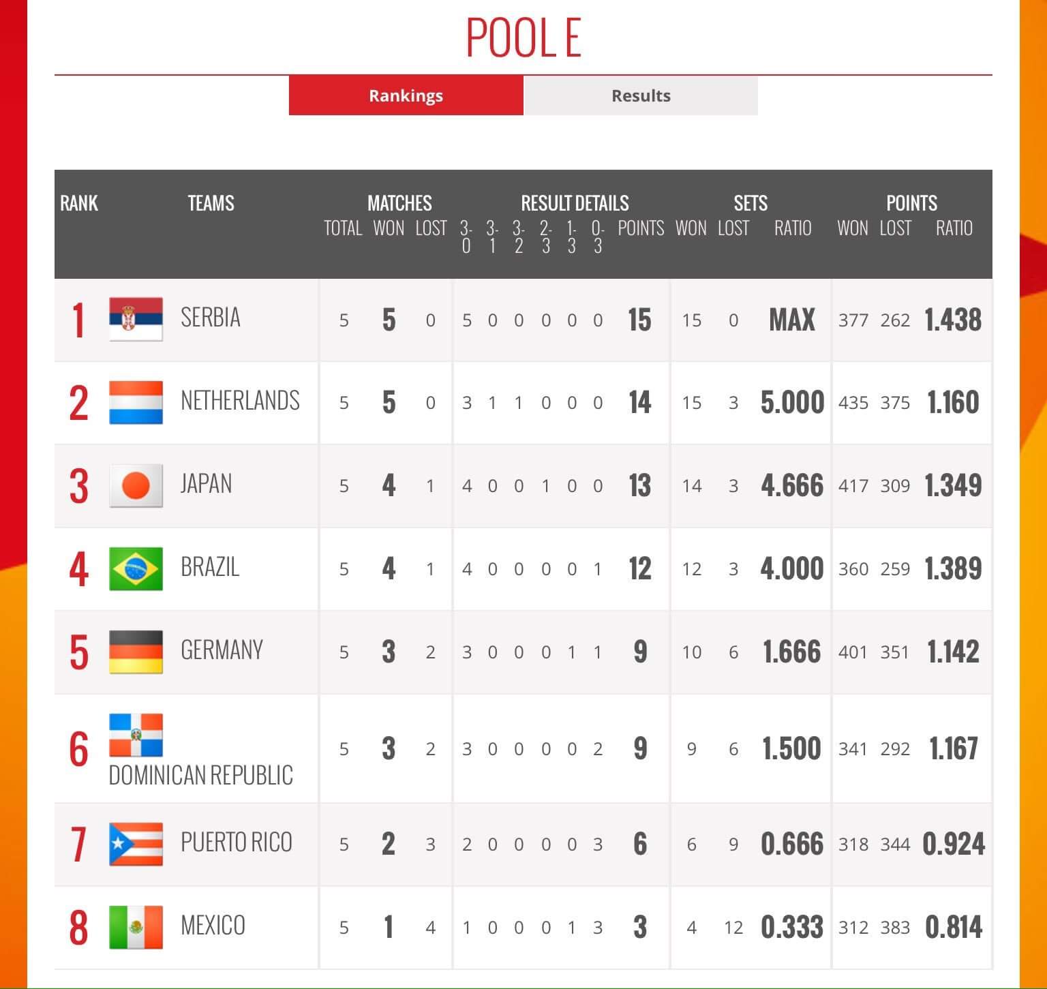Click the Pool E heading
This screenshot has width=1047, height=989.
523,37
